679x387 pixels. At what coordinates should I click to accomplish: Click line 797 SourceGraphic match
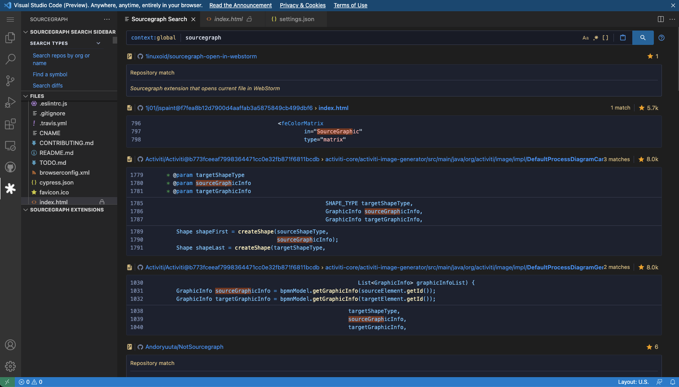pyautogui.click(x=335, y=132)
